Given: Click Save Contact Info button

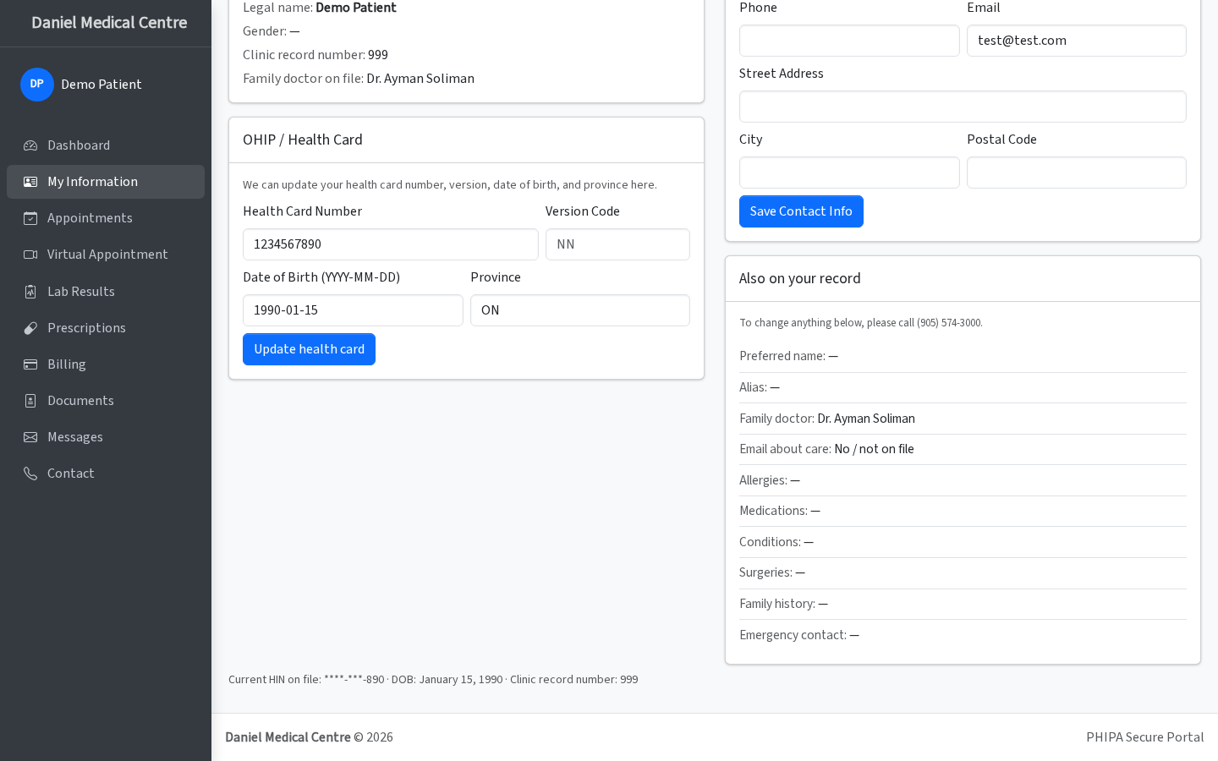Looking at the screenshot, I should click(801, 211).
